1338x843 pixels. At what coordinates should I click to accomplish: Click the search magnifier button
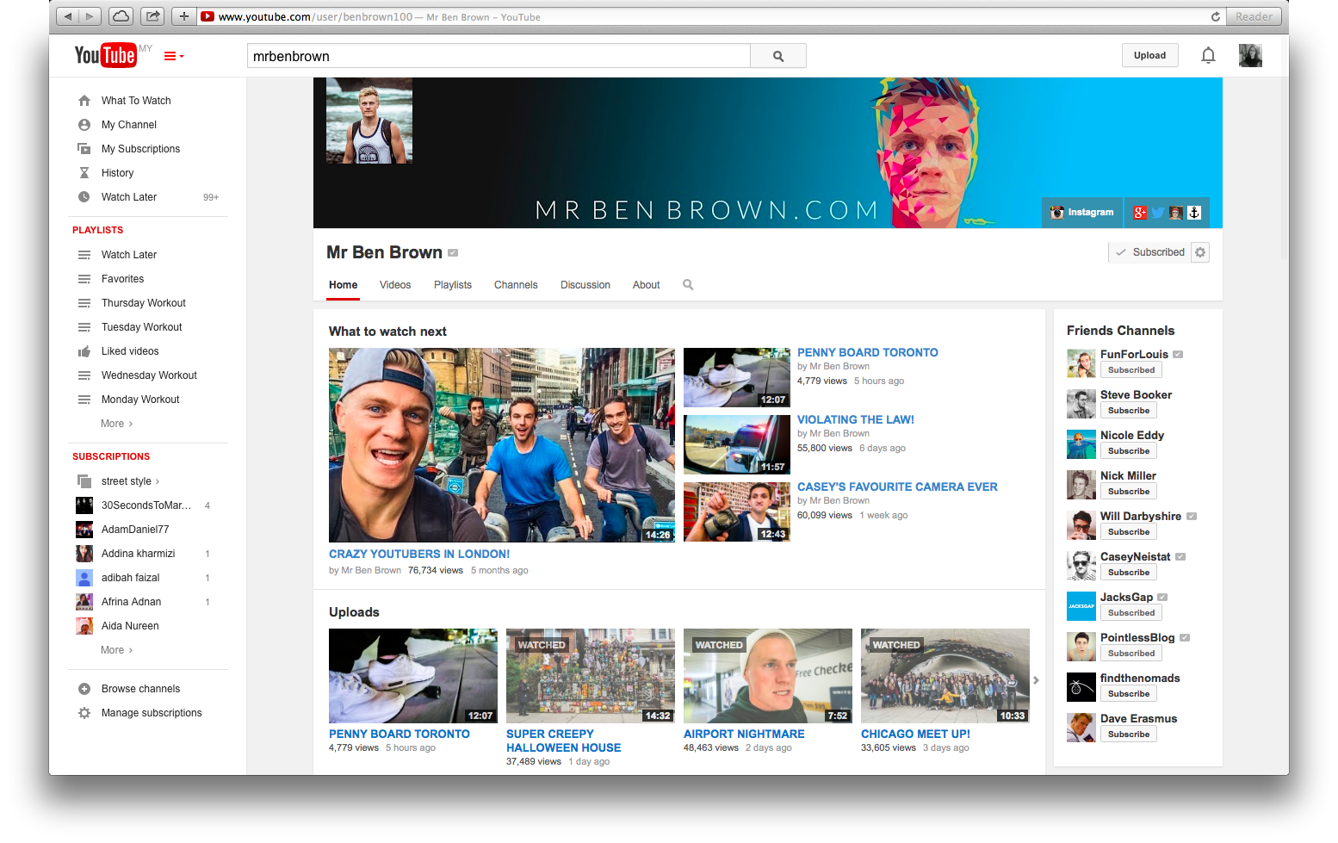[x=778, y=56]
